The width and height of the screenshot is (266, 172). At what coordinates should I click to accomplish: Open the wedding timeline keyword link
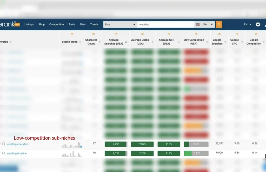pyautogui.click(x=17, y=153)
